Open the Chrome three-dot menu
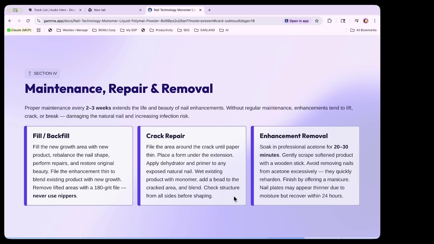The width and height of the screenshot is (434, 244). tap(375, 21)
